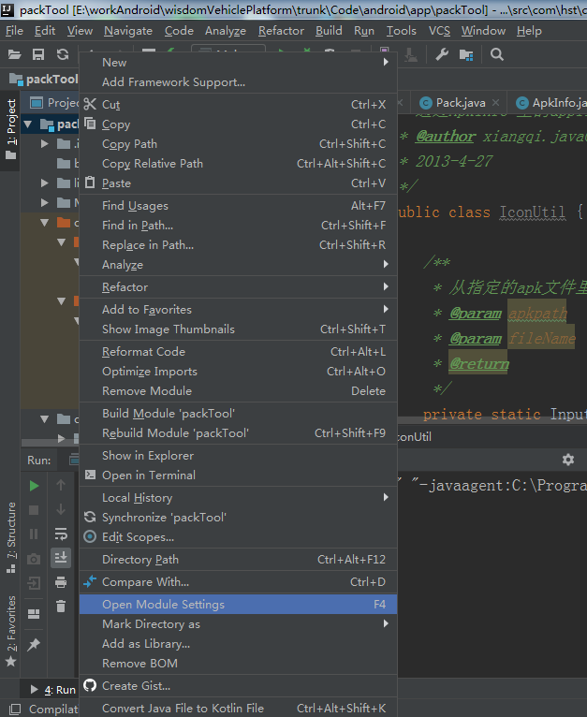Click the Restore Layout icon in Run panel
The width and height of the screenshot is (587, 717).
point(34,614)
